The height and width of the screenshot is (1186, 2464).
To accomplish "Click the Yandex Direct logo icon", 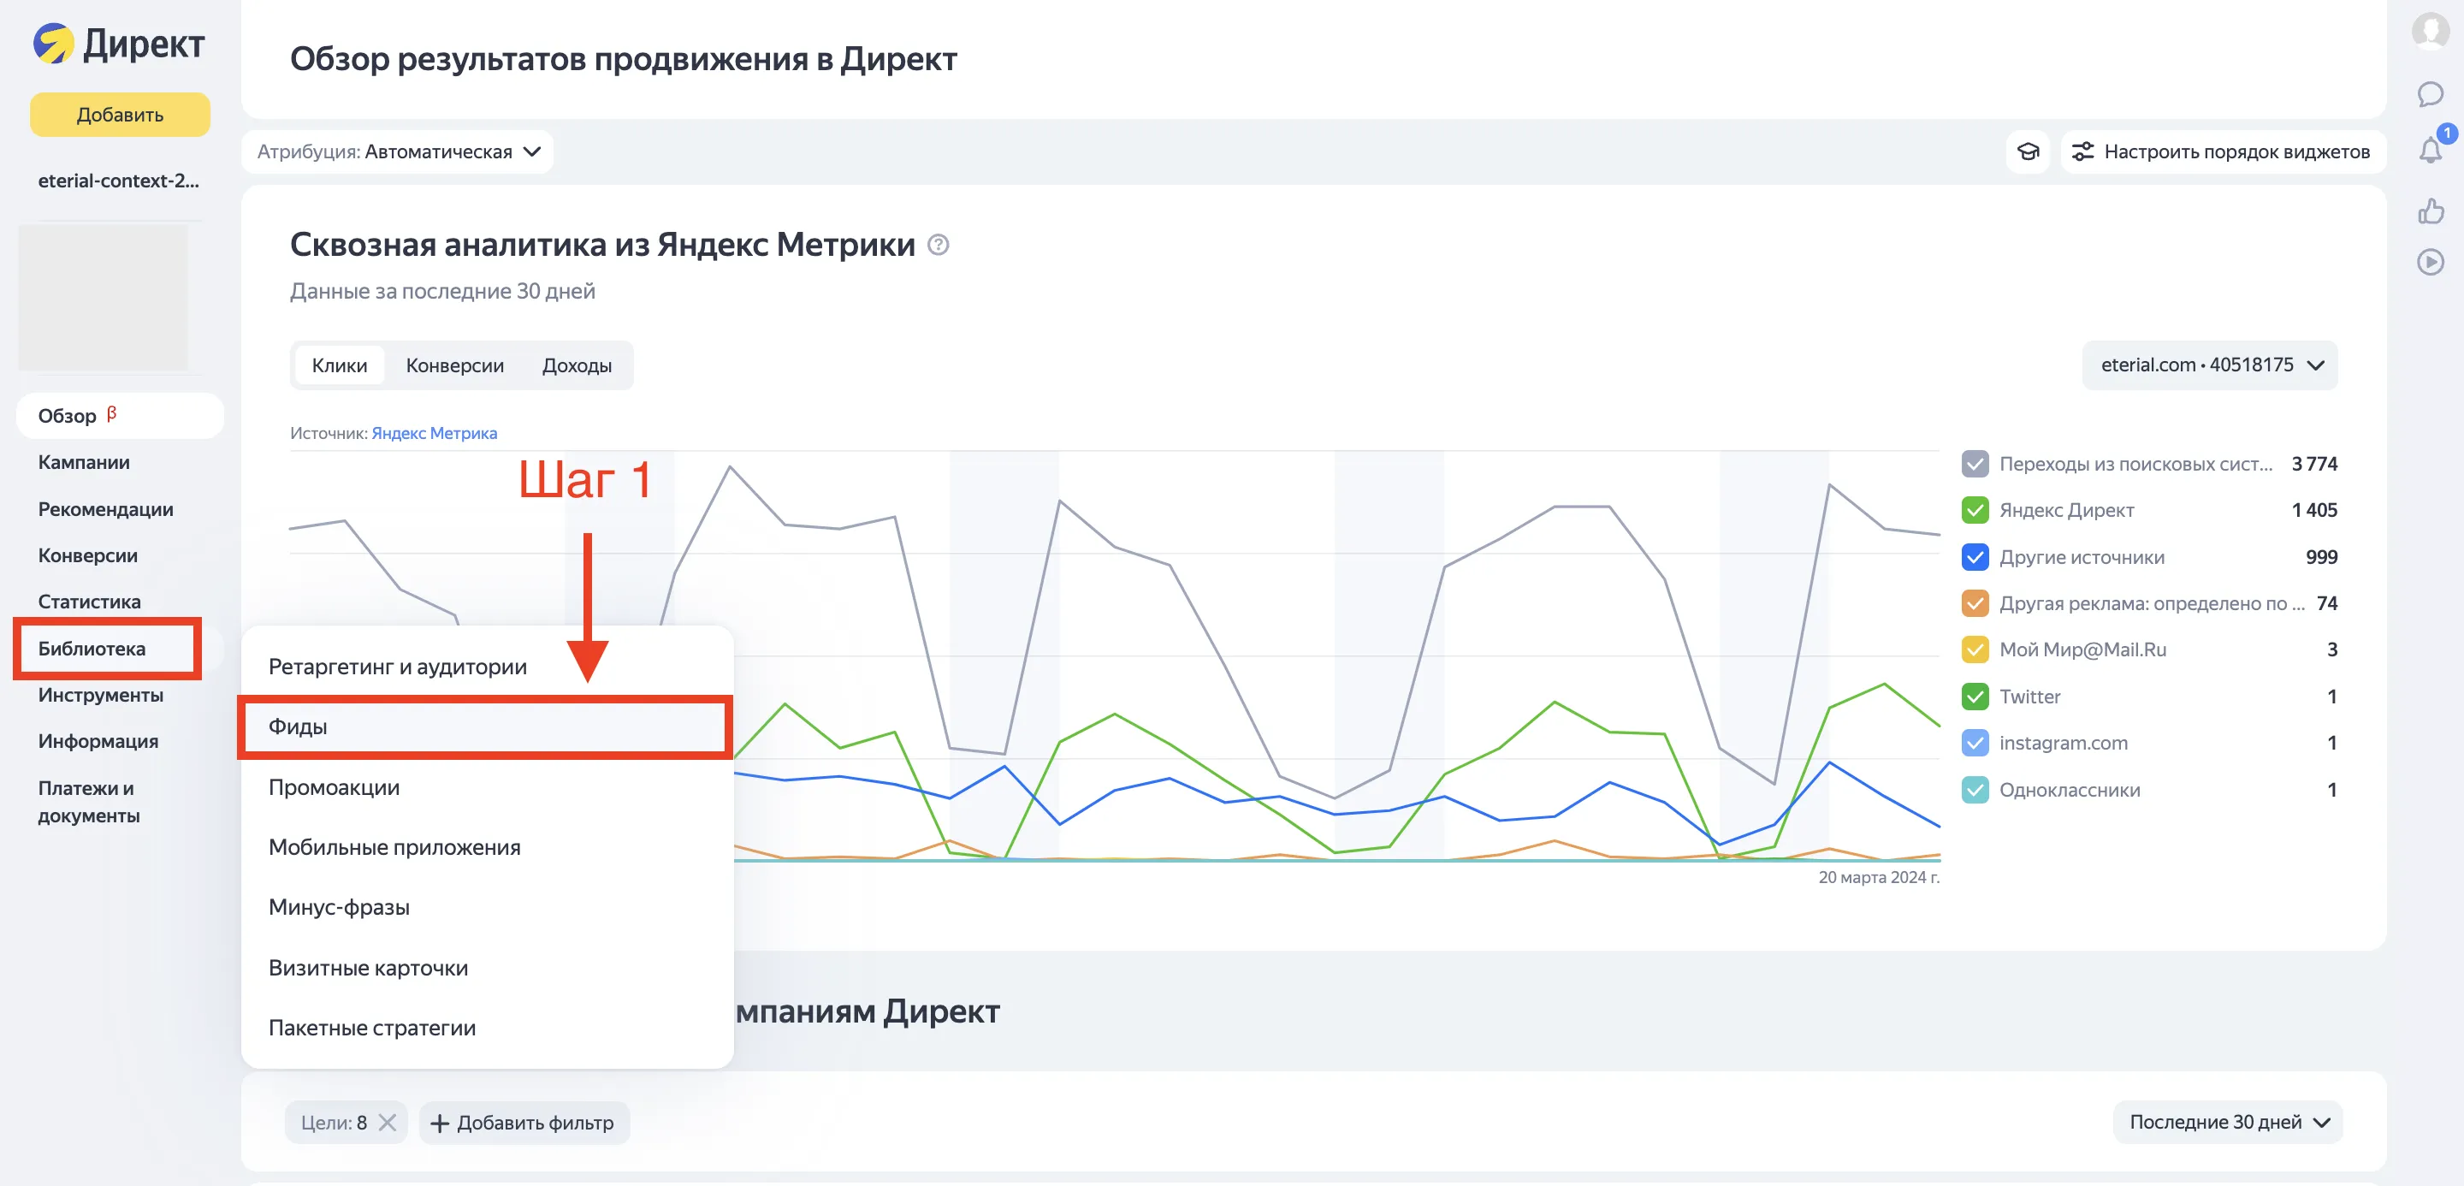I will pyautogui.click(x=54, y=44).
